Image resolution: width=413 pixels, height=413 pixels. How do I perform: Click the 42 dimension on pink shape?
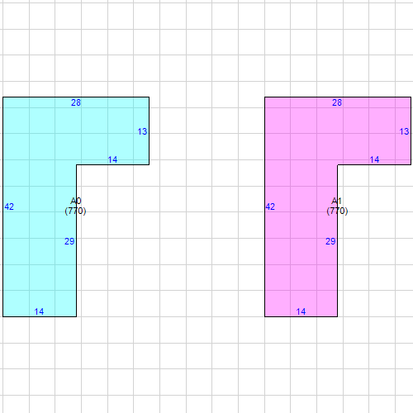270,206
